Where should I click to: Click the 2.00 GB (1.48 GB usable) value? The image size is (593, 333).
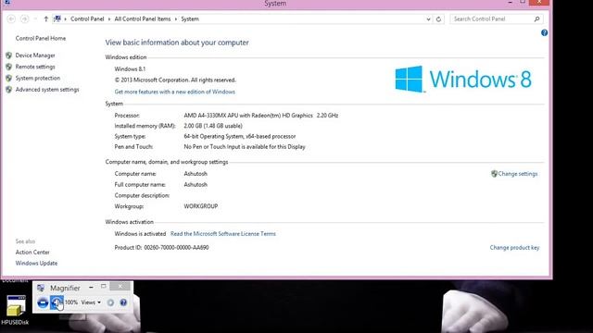(213, 126)
